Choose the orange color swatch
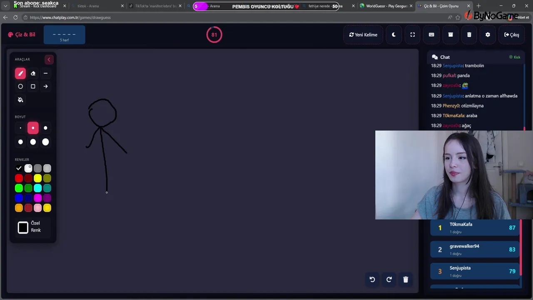533x300 pixels. [19, 208]
